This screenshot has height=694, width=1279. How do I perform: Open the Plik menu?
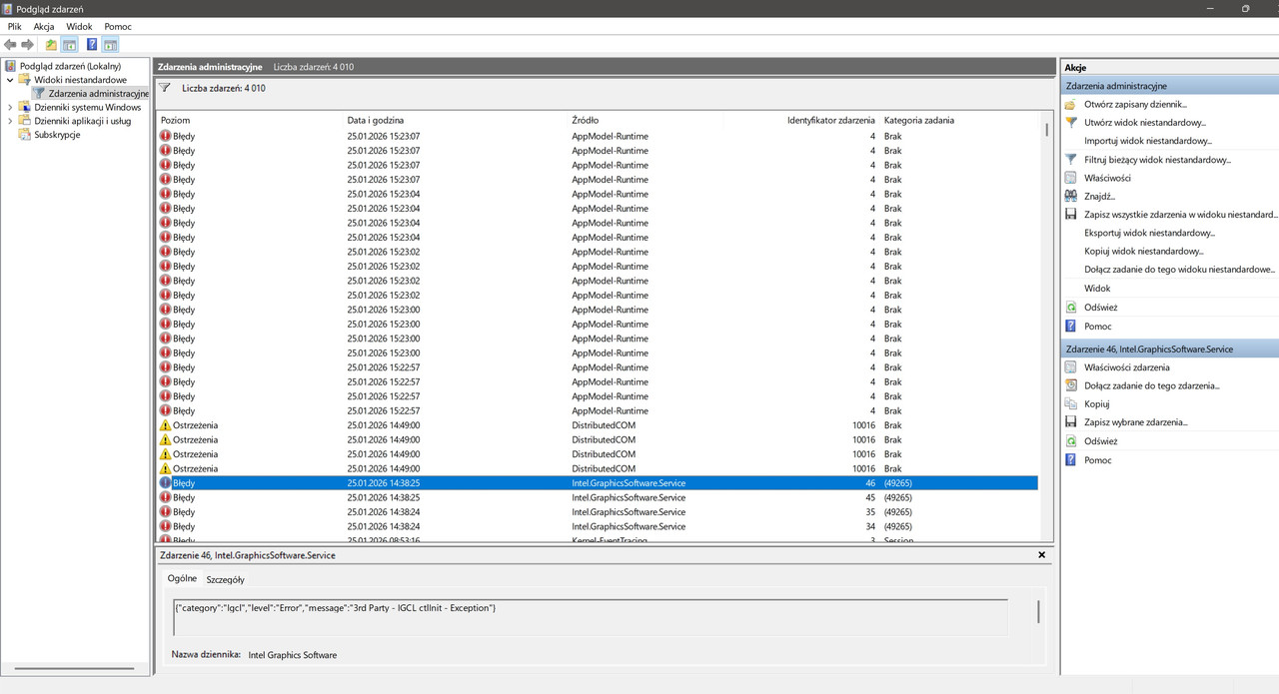(x=15, y=26)
